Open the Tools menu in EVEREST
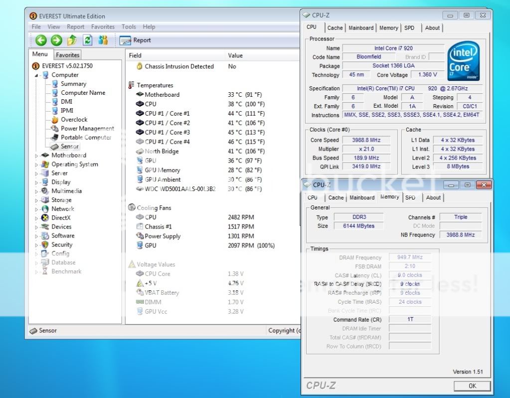This screenshot has height=398, width=510. pyautogui.click(x=129, y=27)
